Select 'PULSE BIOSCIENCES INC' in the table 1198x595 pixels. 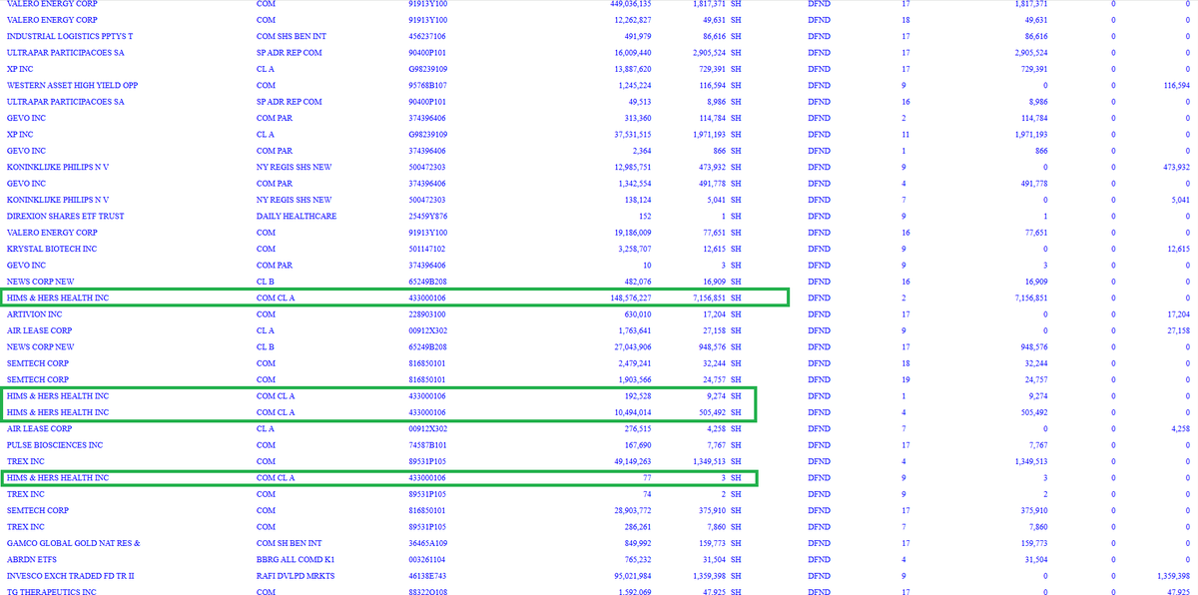click(55, 444)
